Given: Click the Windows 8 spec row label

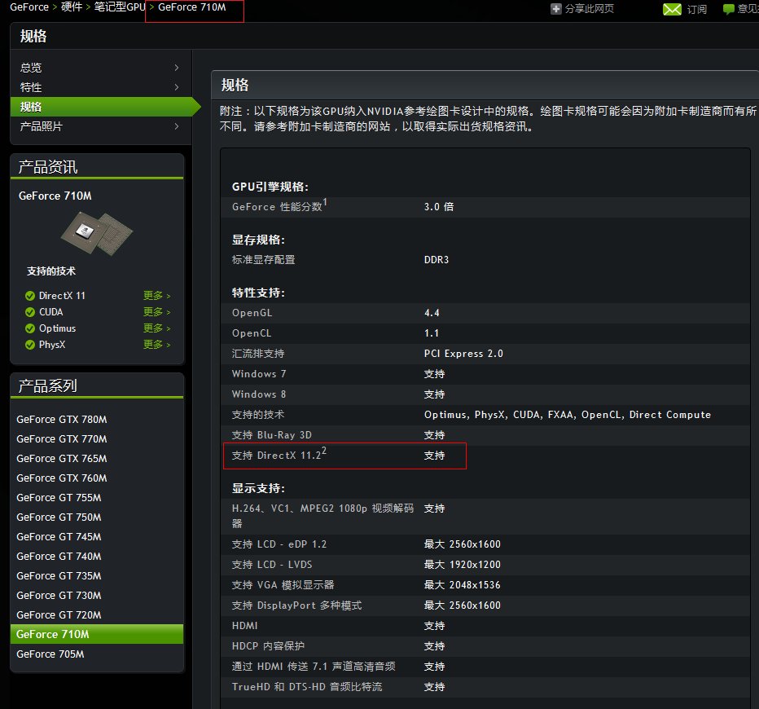Looking at the screenshot, I should click(258, 394).
